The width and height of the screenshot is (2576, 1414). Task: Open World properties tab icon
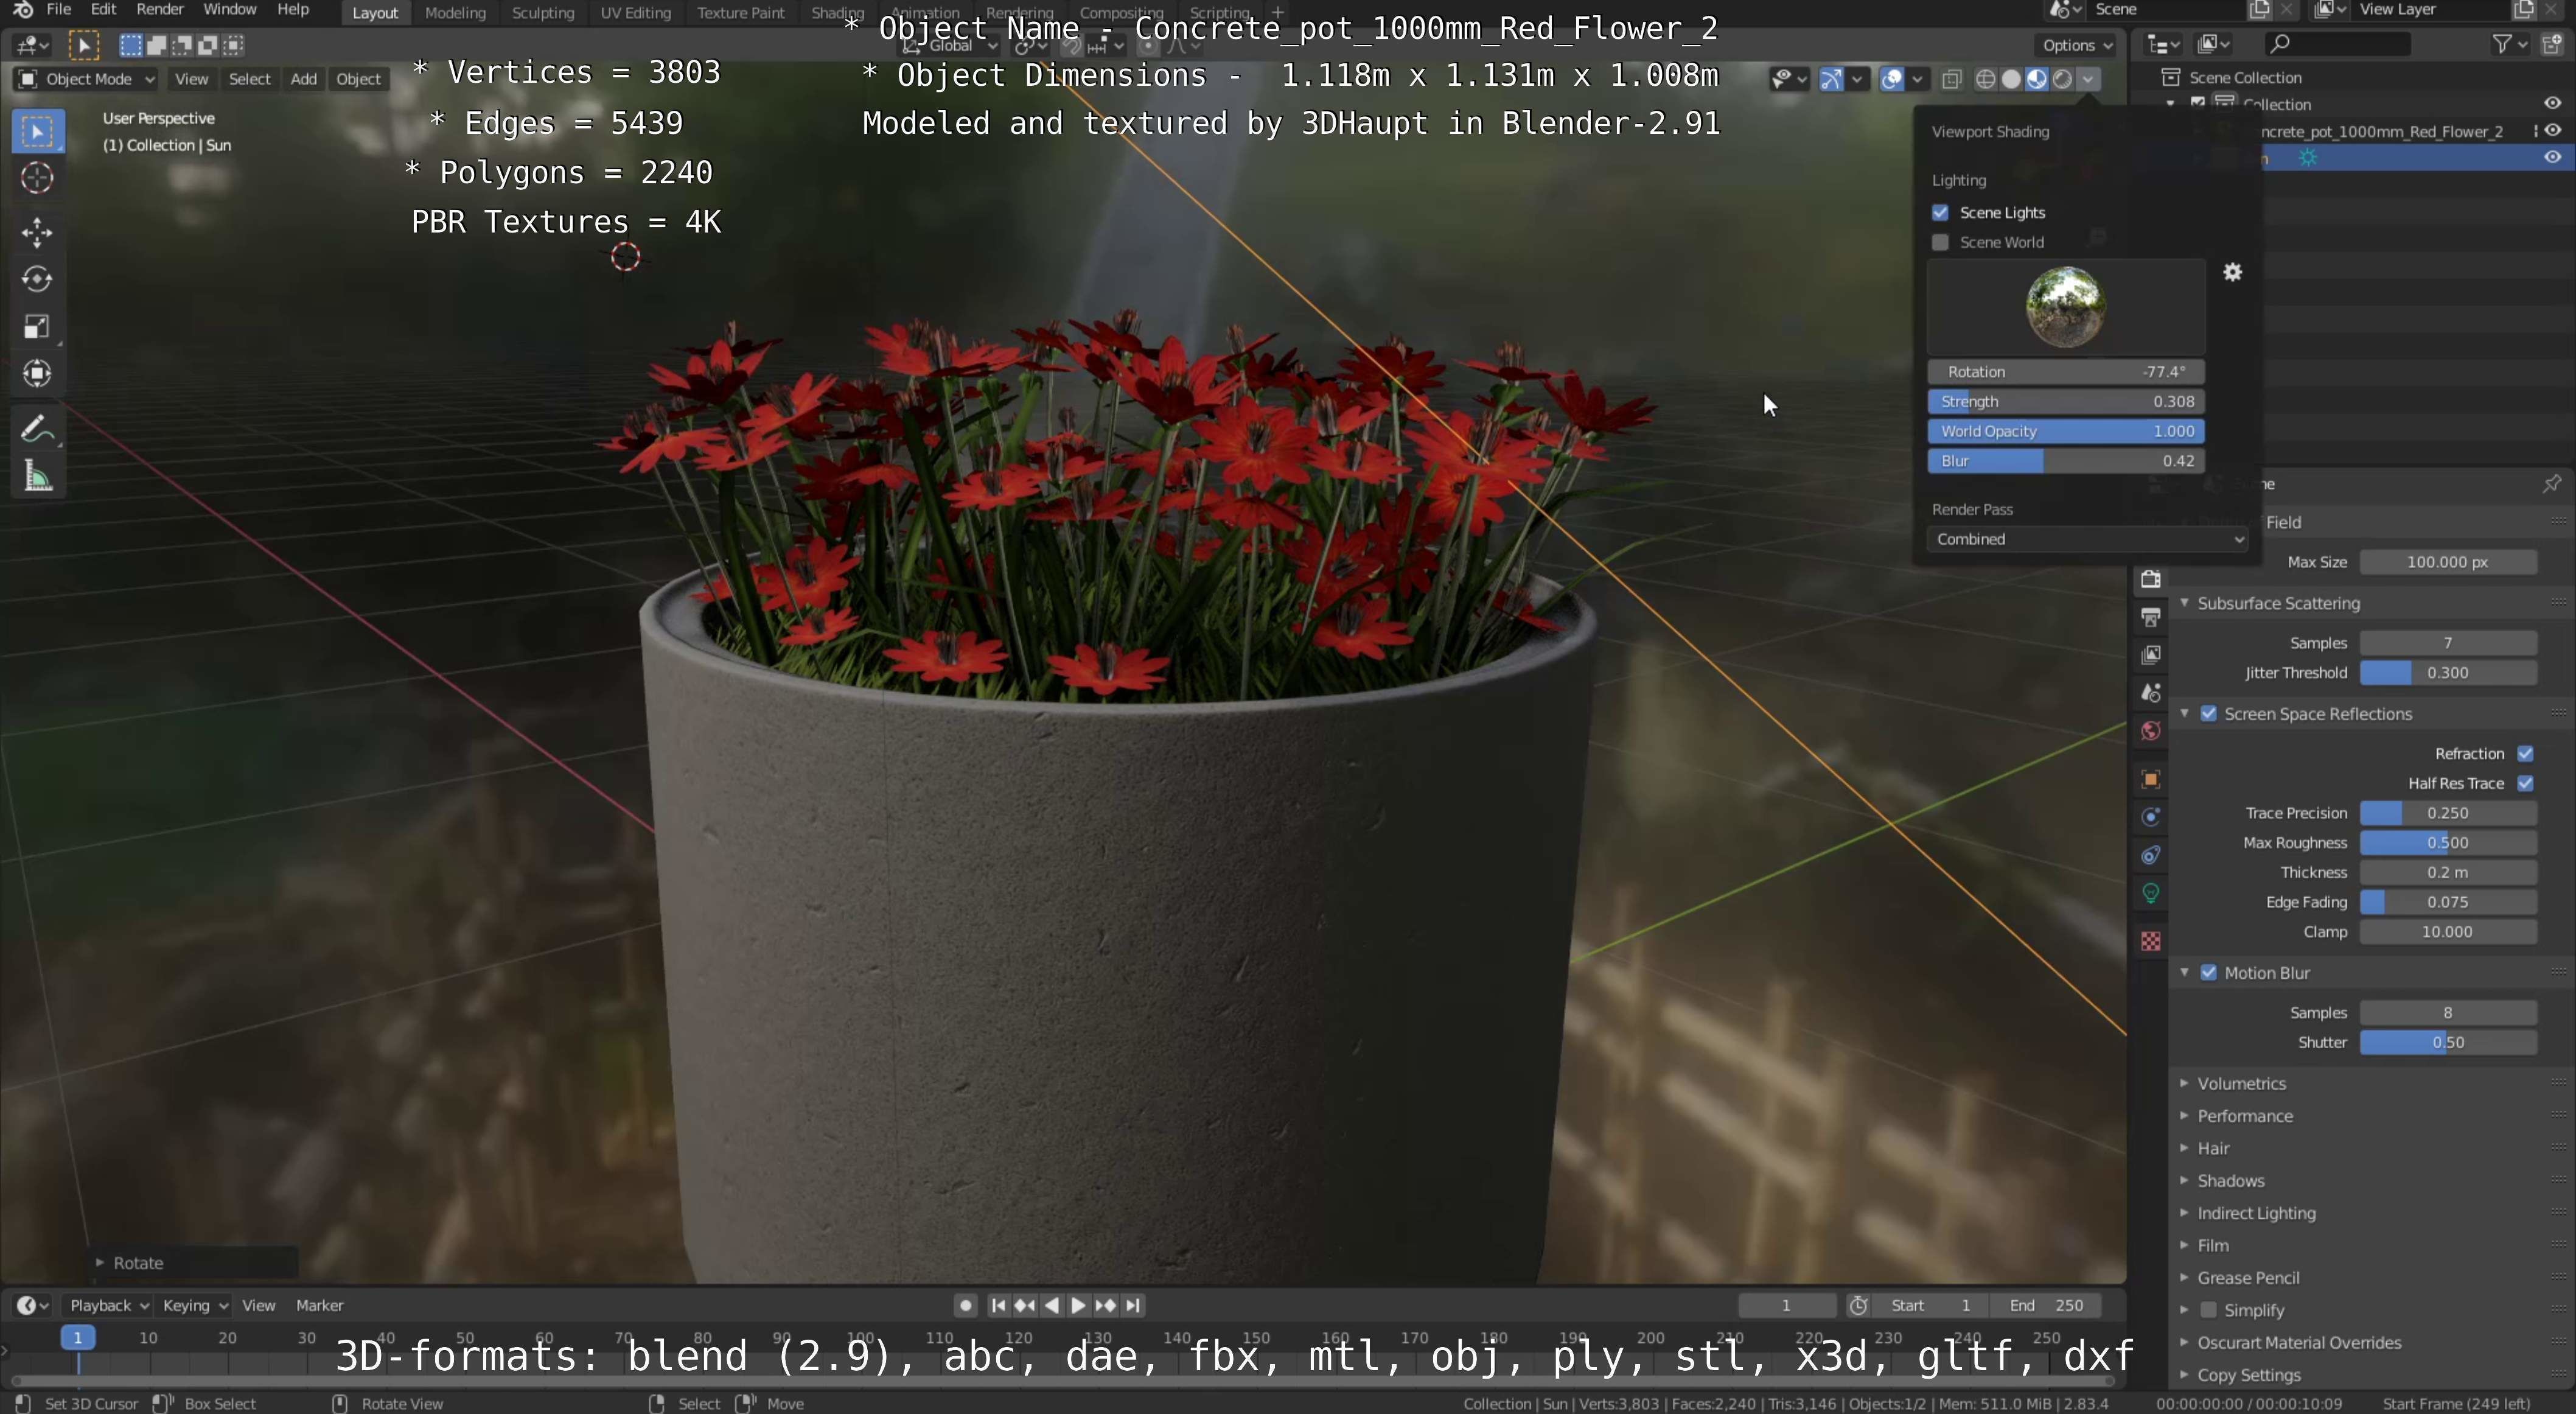click(x=2151, y=731)
